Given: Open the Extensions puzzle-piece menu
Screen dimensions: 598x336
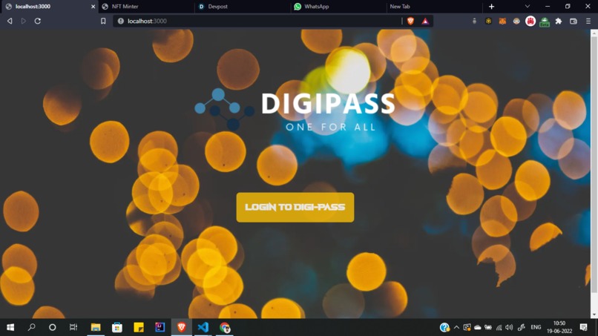Looking at the screenshot, I should tap(559, 22).
